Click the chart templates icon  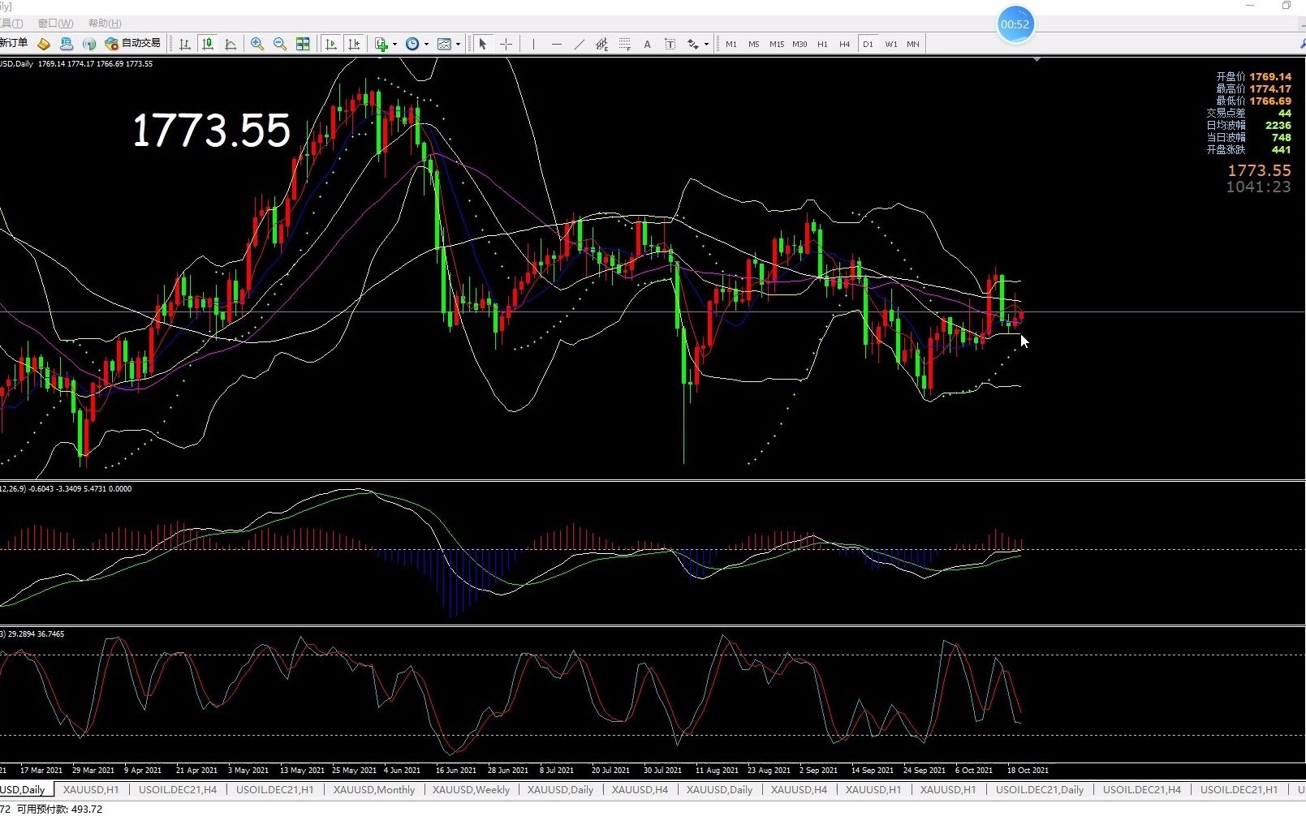(444, 44)
